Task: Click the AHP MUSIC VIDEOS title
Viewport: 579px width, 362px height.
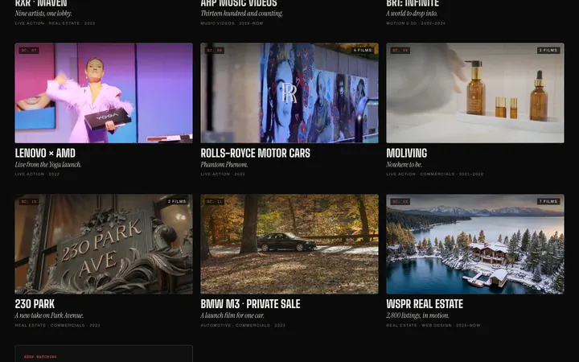Action: (x=239, y=3)
